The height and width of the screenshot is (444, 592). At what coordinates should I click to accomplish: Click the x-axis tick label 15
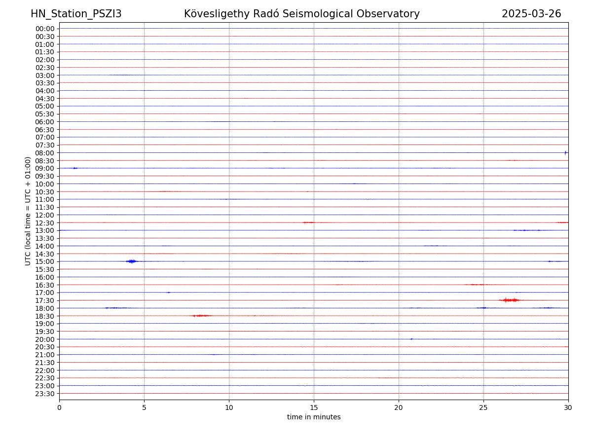[314, 407]
